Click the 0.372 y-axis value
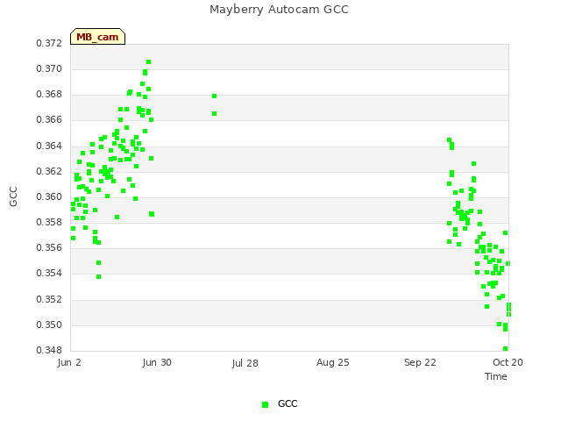This screenshot has height=421, width=561. pos(49,43)
